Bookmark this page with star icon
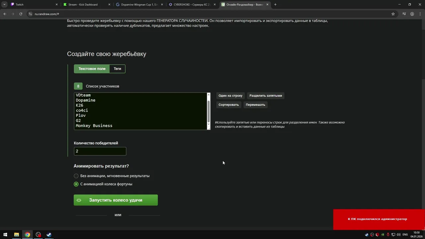Viewport: 425px width, 239px height. (393, 14)
